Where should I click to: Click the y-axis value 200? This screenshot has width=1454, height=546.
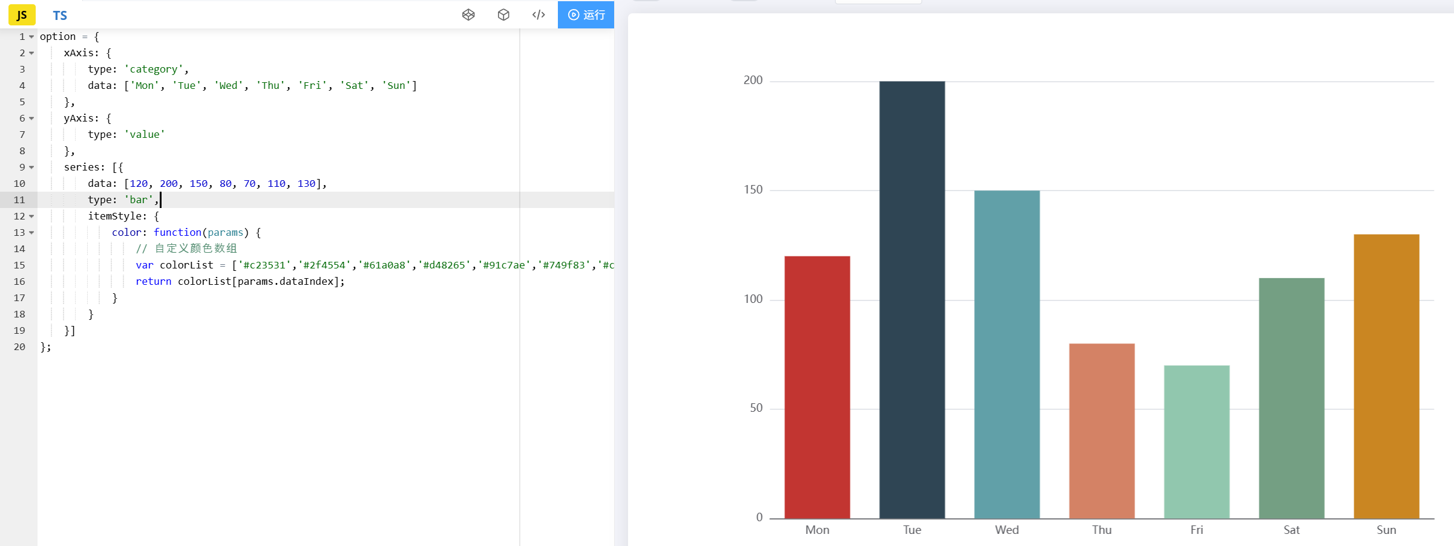[x=753, y=80]
